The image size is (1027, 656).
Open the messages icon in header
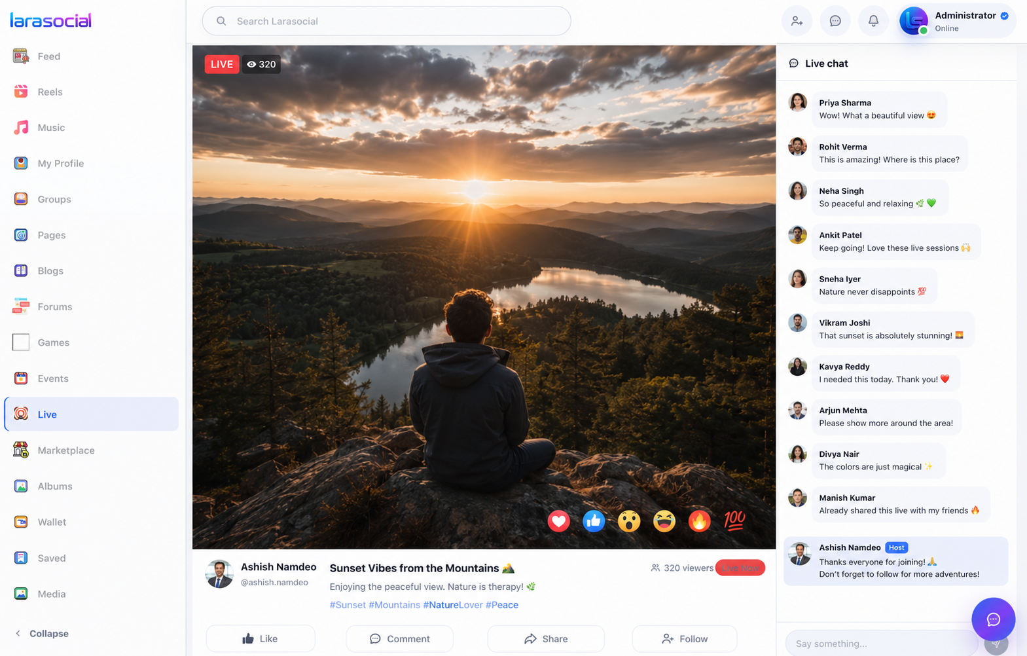[835, 21]
